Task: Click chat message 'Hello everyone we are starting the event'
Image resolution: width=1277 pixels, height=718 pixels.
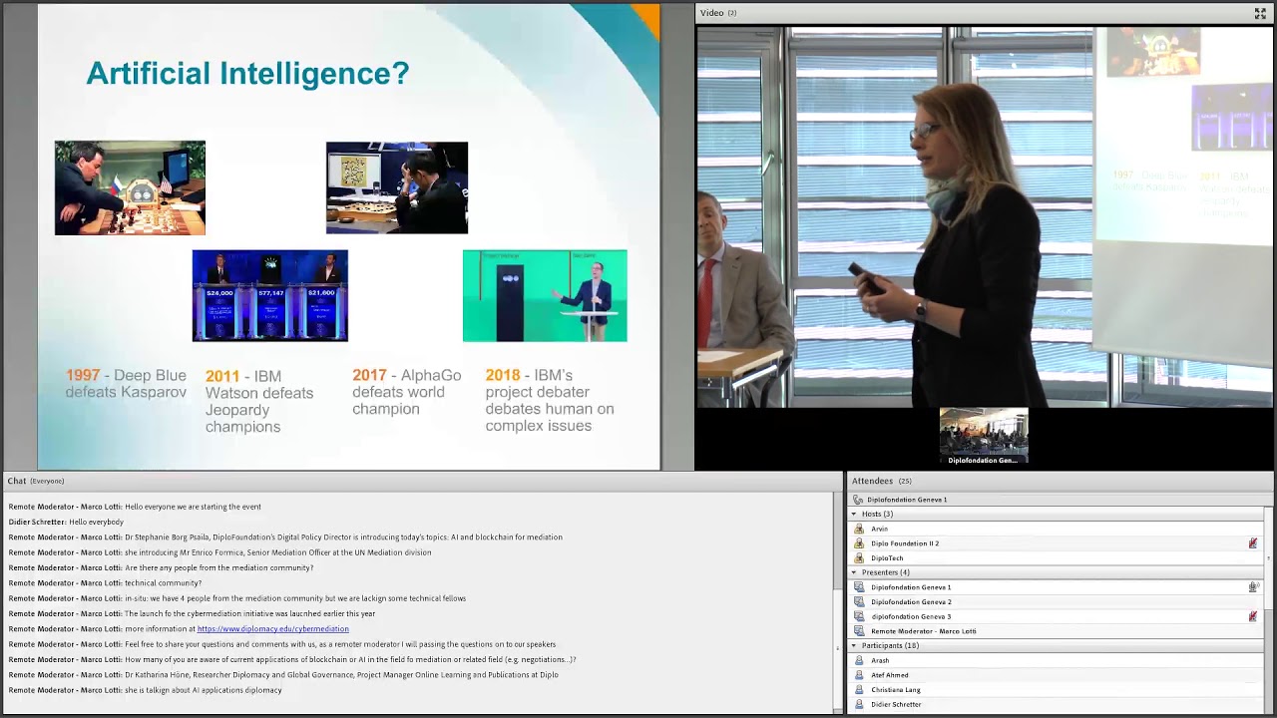Action: (135, 507)
